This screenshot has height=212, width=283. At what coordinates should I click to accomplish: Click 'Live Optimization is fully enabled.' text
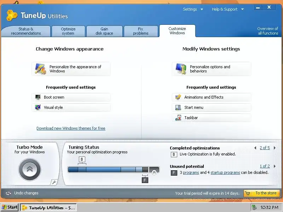tap(208, 154)
